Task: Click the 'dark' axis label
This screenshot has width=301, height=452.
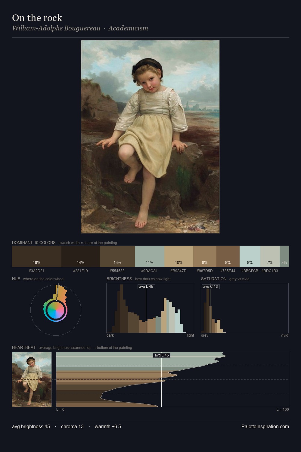Action: (x=110, y=335)
